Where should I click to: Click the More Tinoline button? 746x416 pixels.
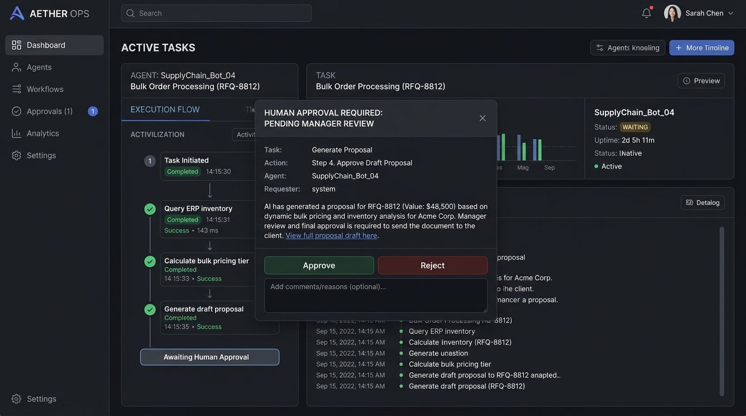(x=702, y=48)
